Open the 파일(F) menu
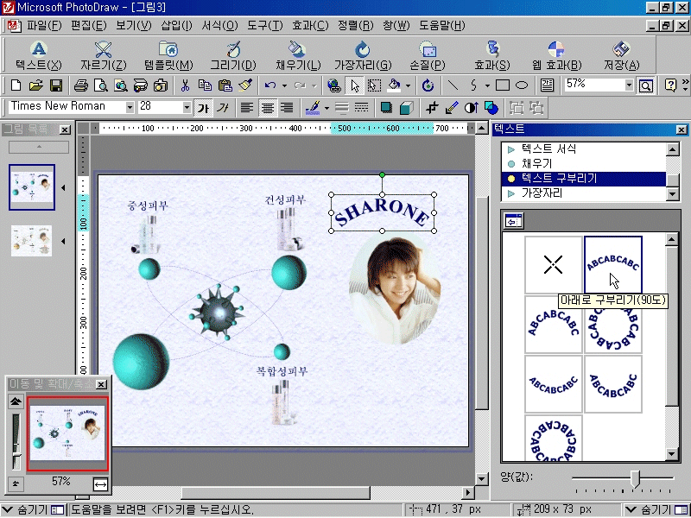Screen dimensions: 691x518 (44, 26)
